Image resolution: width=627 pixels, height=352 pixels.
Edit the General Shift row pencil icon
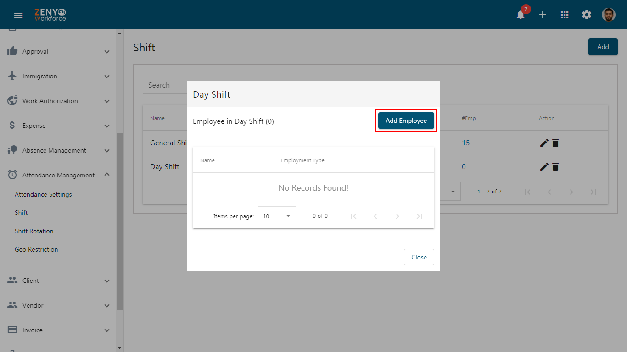544,143
